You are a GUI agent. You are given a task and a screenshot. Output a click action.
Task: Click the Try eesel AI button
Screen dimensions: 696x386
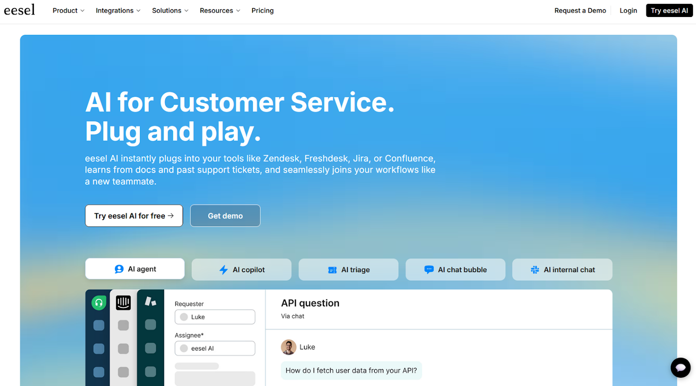669,10
